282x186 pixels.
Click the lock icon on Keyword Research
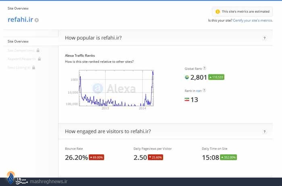tap(39, 59)
